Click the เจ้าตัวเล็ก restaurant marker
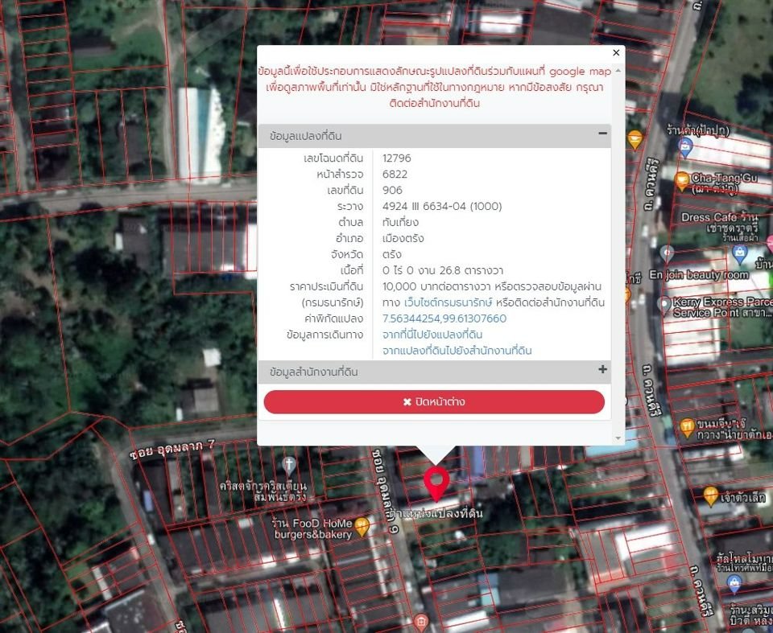This screenshot has width=773, height=633. 710,496
